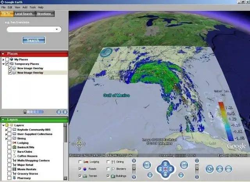The width and height of the screenshot is (250, 182).
Task: Click the Coffee Houses cup icon
Action: (14, 156)
